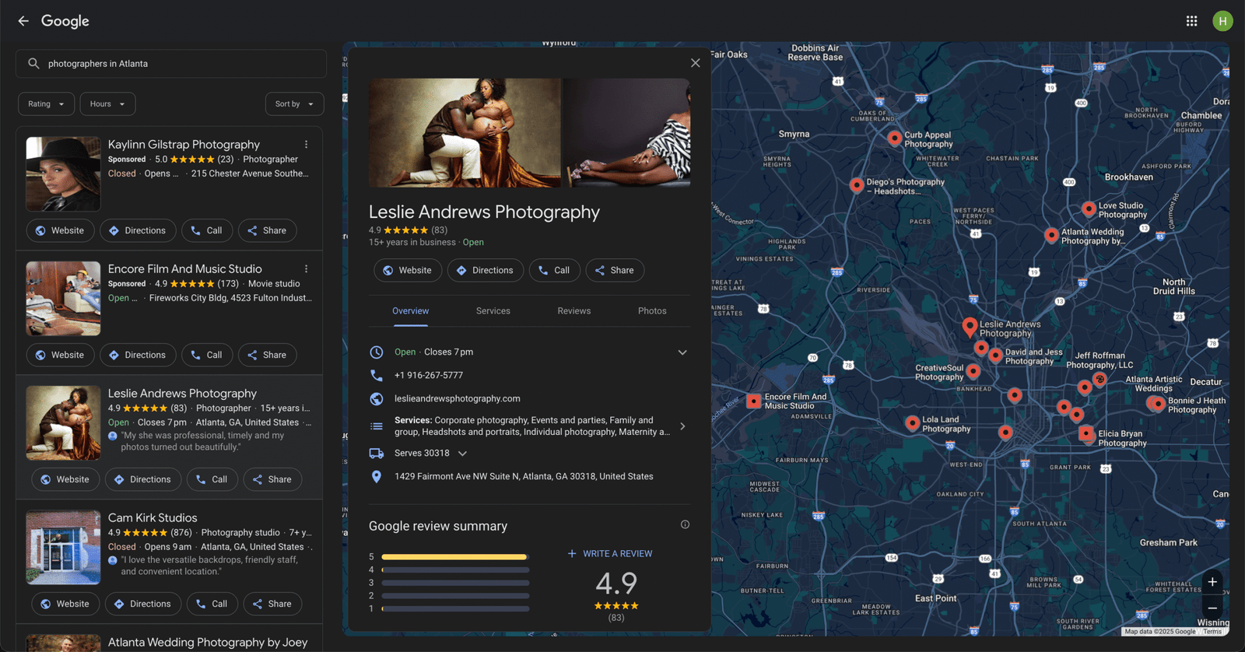Select the David and Jess Photography map pin
This screenshot has width=1245, height=652.
pos(995,356)
